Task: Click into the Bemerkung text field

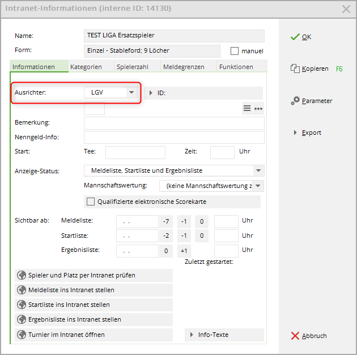Action: pyautogui.click(x=173, y=123)
